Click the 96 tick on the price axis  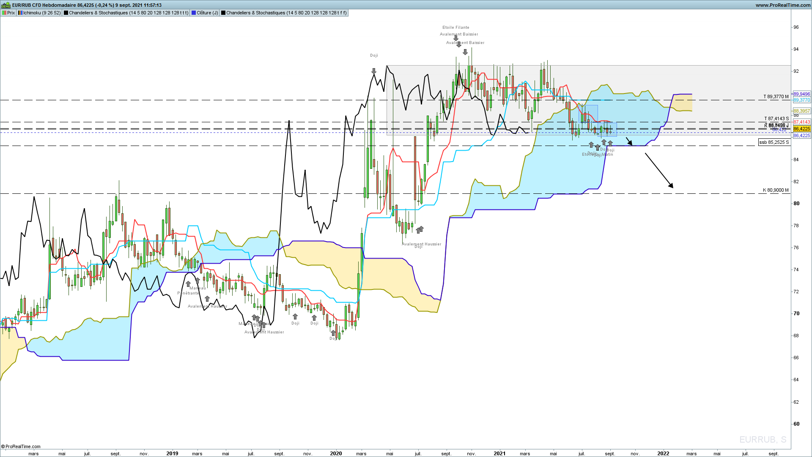(x=796, y=27)
